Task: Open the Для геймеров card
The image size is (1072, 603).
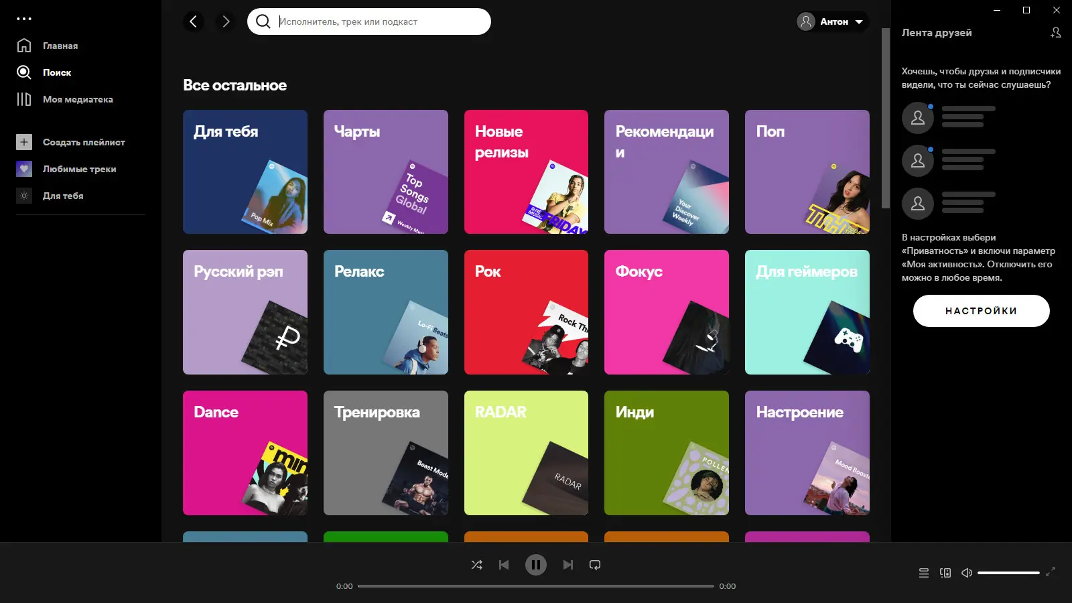Action: coord(807,312)
